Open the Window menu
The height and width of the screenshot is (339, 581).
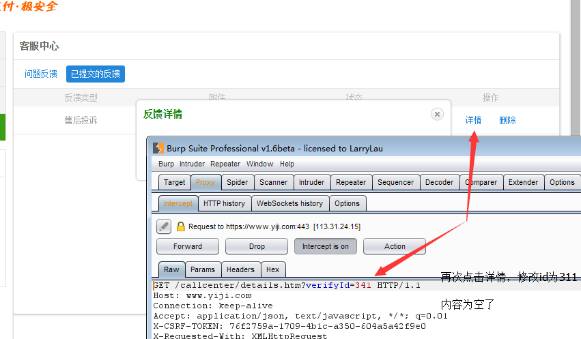(x=259, y=164)
